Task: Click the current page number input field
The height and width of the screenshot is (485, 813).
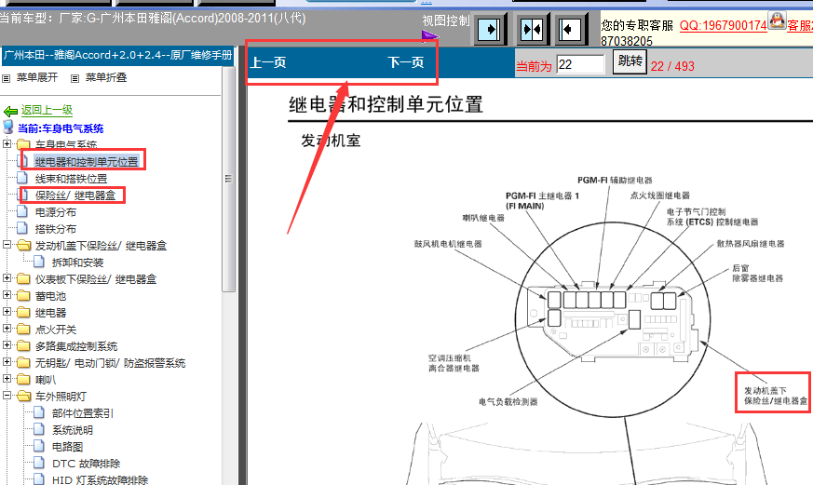Action: 581,64
